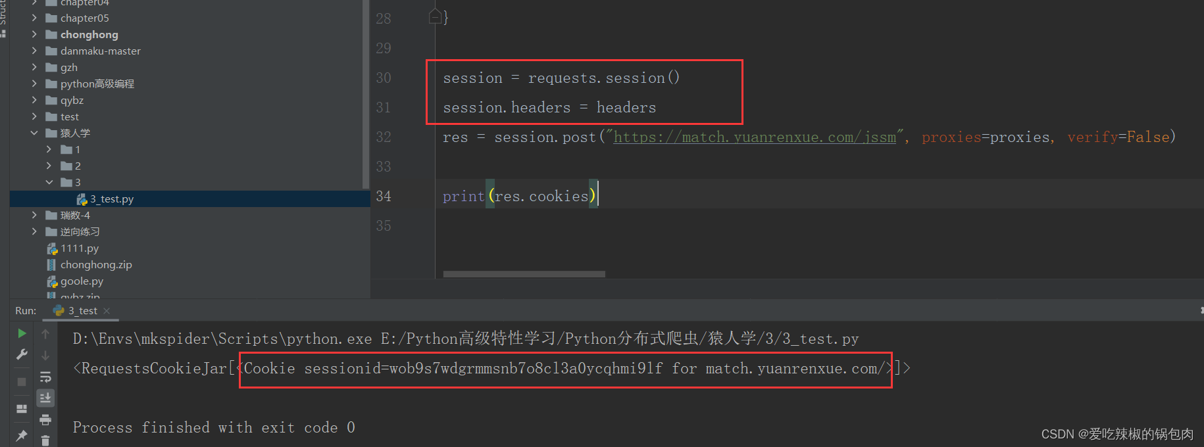
Task: Click 'Process finished with exit code 0' text
Action: coord(214,428)
